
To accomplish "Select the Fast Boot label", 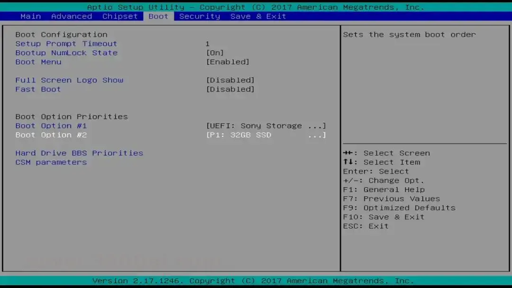I will point(38,89).
